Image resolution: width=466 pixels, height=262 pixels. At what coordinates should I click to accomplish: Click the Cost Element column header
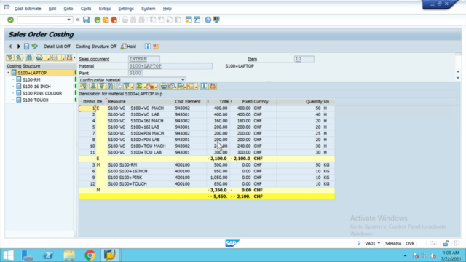click(190, 102)
